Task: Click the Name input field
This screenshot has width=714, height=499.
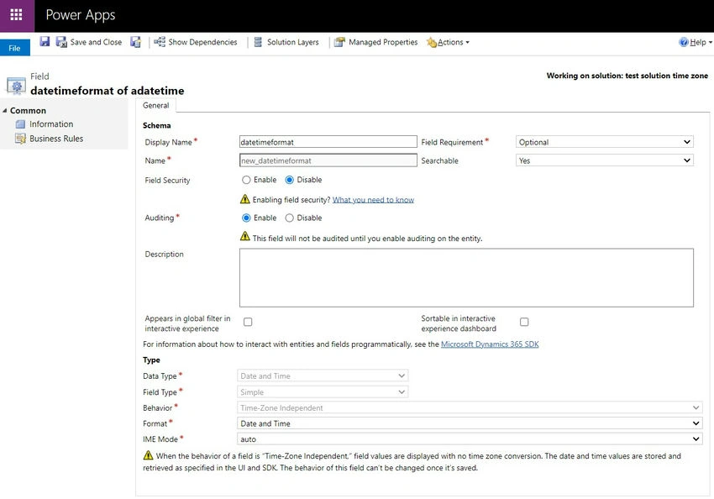Action: point(328,160)
